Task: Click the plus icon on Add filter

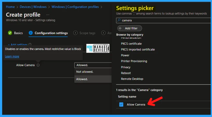Action: click(120, 28)
